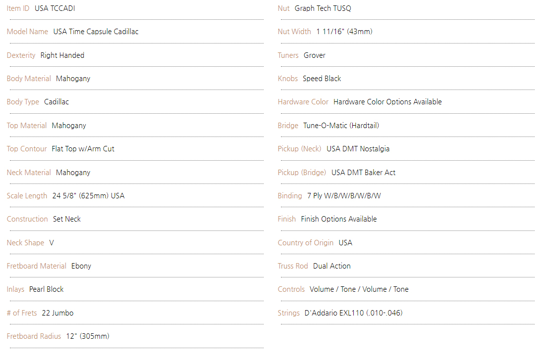Click the Fretboard Radius 12" (305mm) value

88,336
